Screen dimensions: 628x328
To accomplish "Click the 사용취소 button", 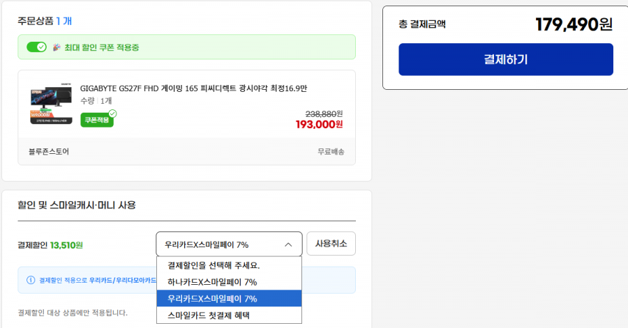I will (331, 243).
